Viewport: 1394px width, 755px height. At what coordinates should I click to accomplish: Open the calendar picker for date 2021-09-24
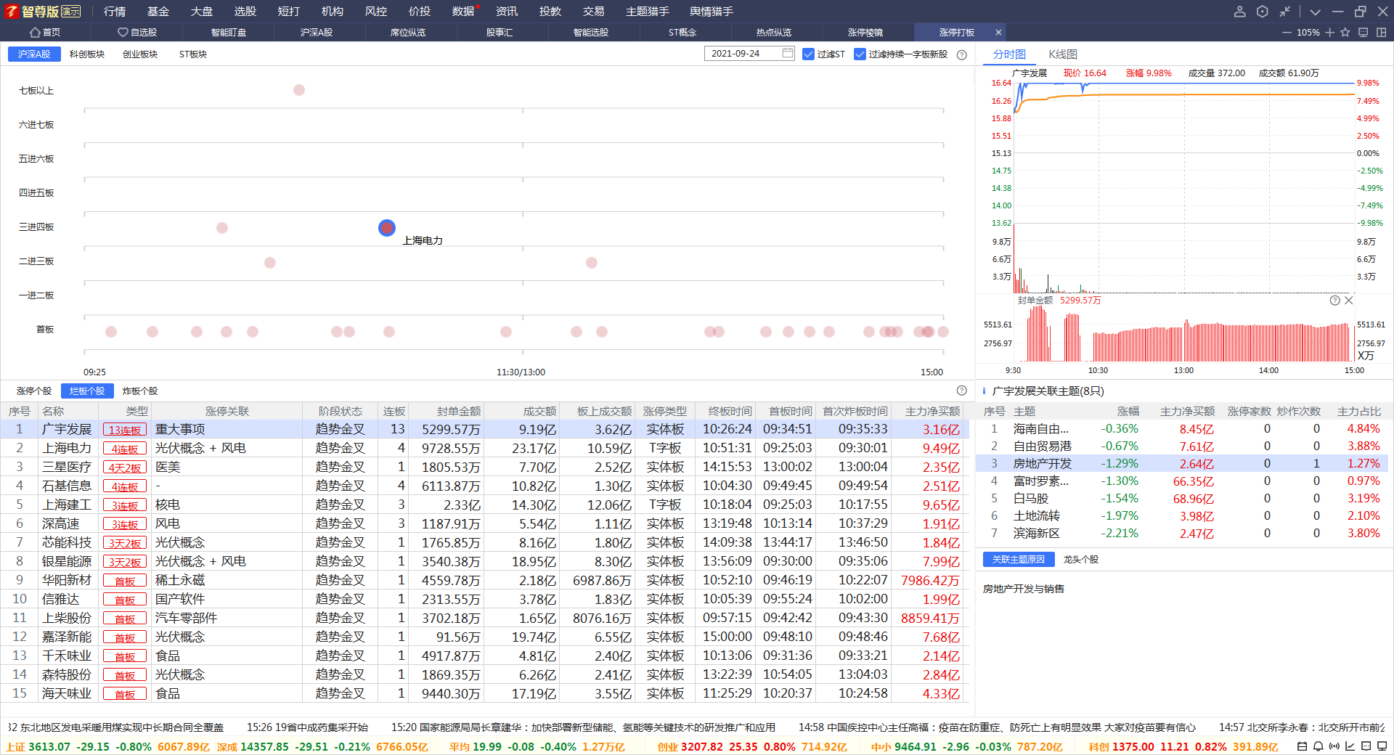[x=788, y=53]
